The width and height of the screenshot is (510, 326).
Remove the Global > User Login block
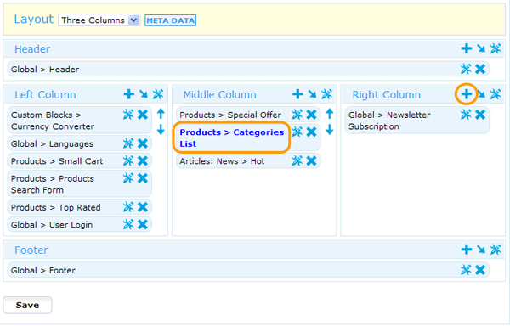(x=143, y=224)
